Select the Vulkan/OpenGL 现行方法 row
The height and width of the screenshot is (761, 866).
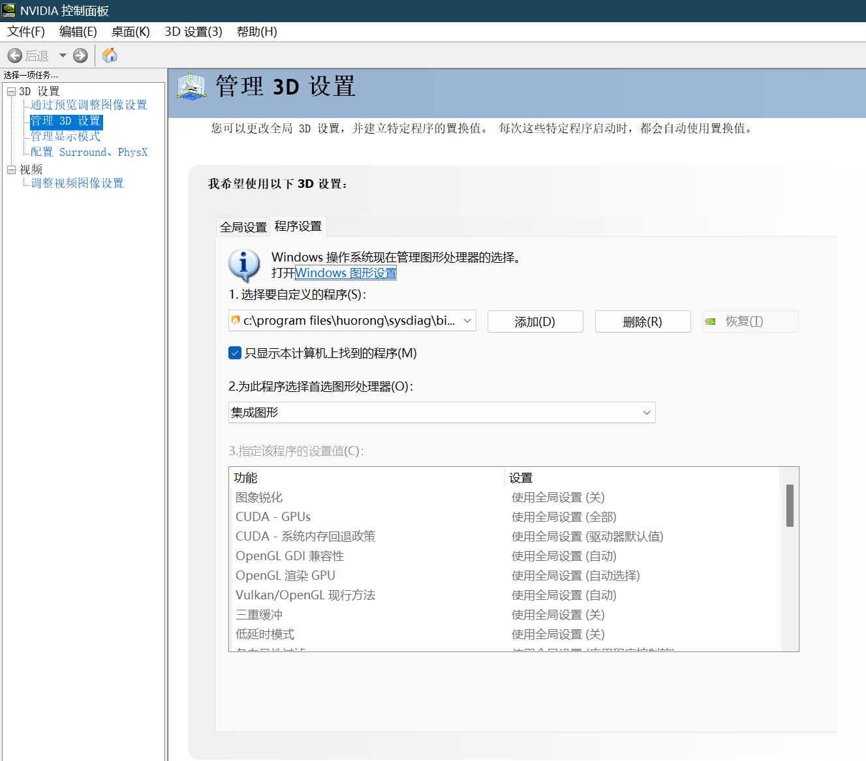tap(505, 595)
